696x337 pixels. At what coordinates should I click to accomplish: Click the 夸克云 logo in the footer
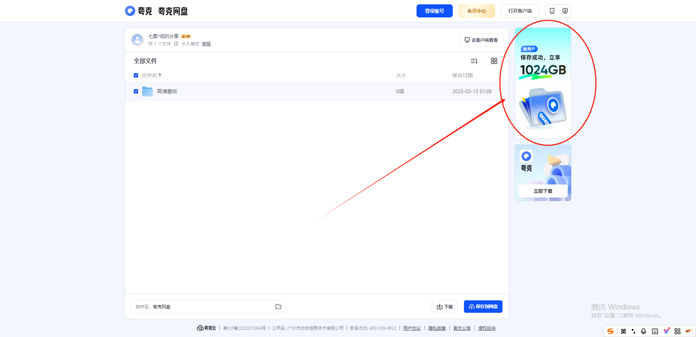click(x=206, y=328)
